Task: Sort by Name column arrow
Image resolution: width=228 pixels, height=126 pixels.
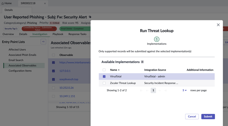Action: coord(119,70)
